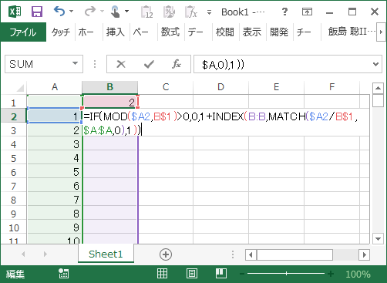The height and width of the screenshot is (283, 387).
Task: Cancel the formula entry with X
Action: (121, 64)
